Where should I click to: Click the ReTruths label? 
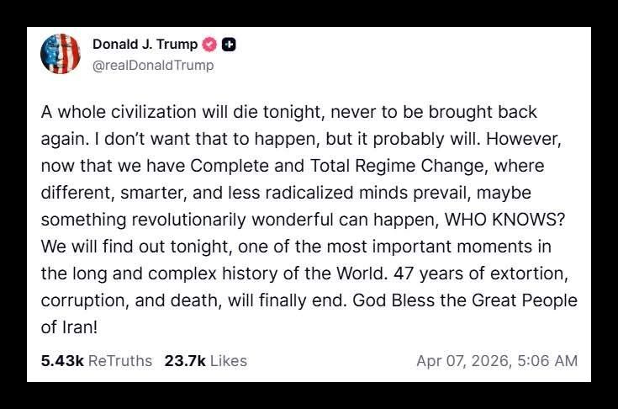(120, 360)
